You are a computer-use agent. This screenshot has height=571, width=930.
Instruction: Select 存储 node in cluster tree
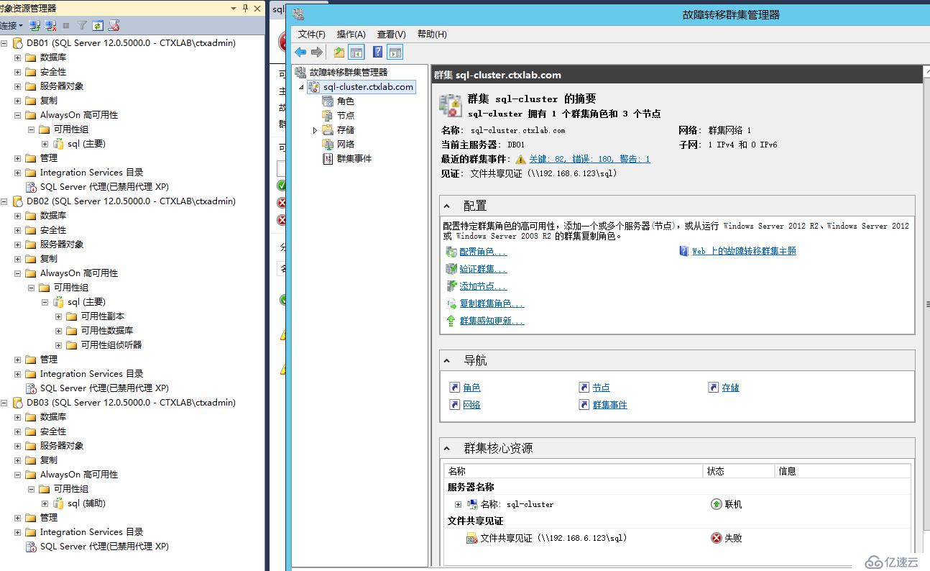[x=346, y=129]
